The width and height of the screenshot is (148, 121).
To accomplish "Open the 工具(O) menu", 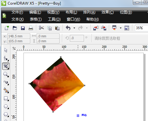I will point(54,19).
